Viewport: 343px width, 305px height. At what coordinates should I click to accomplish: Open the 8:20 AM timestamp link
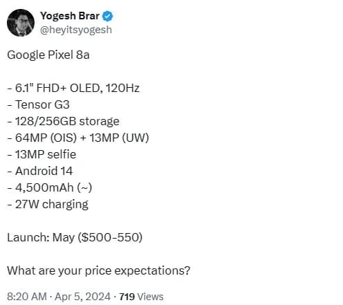click(x=27, y=297)
